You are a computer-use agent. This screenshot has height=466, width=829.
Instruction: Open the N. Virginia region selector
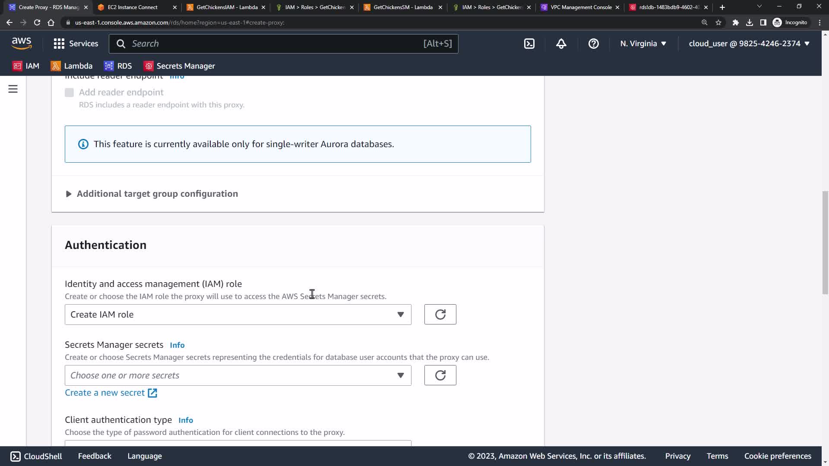click(643, 44)
